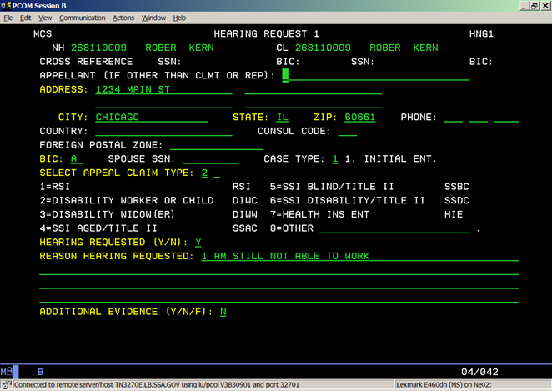The width and height of the screenshot is (552, 391).
Task: Click the Spouse SSN field
Action: [210, 159]
